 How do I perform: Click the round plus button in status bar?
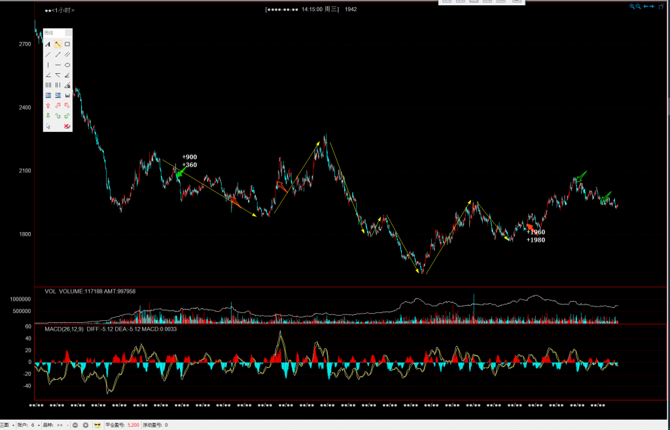(x=85, y=425)
